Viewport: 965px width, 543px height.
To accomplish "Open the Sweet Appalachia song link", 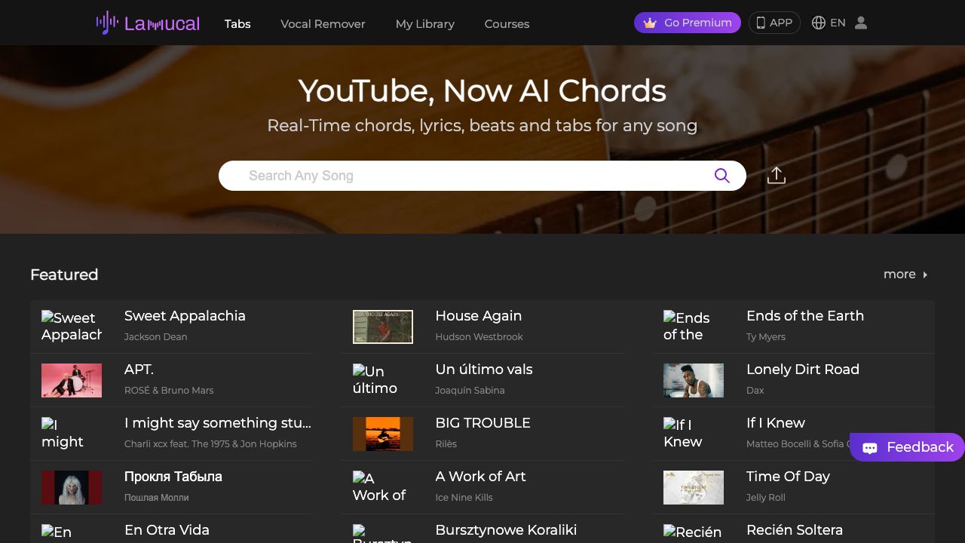I will pos(185,316).
